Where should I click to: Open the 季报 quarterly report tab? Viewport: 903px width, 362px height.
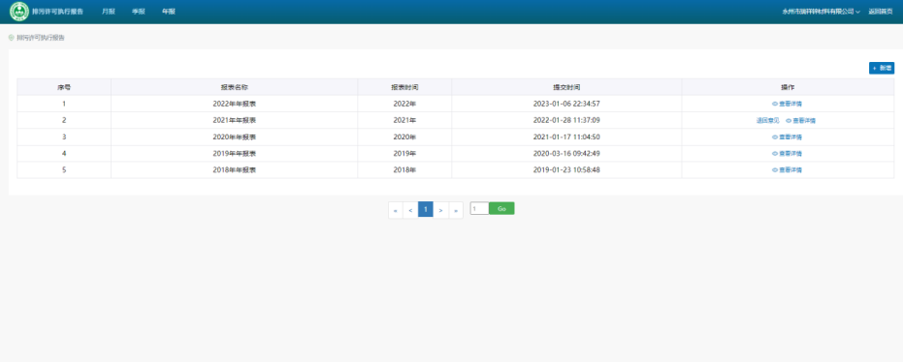138,12
